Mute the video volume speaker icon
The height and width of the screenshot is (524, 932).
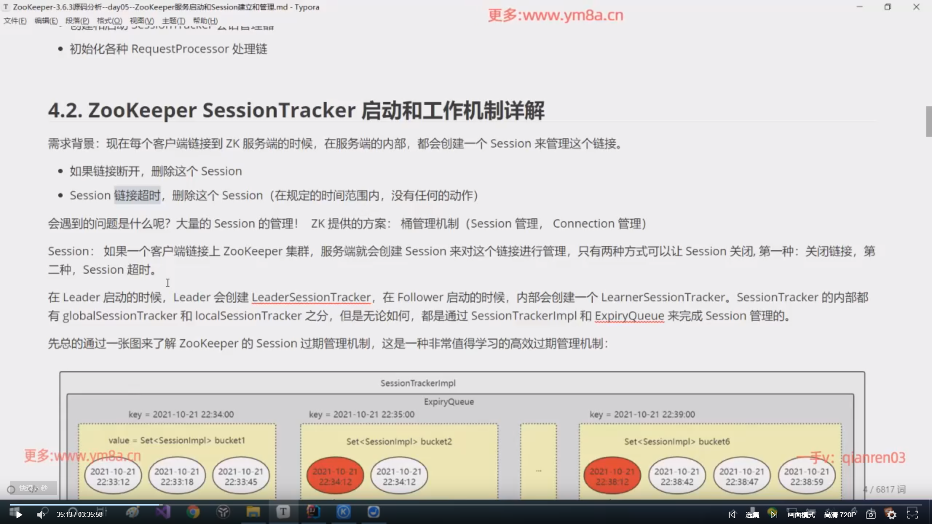point(40,515)
